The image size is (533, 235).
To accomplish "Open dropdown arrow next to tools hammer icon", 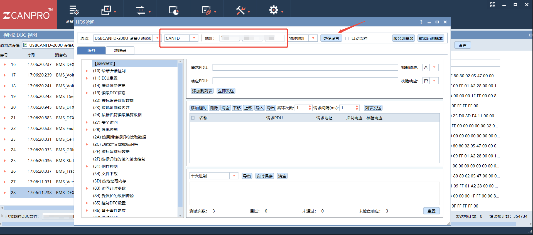I will (x=249, y=12).
